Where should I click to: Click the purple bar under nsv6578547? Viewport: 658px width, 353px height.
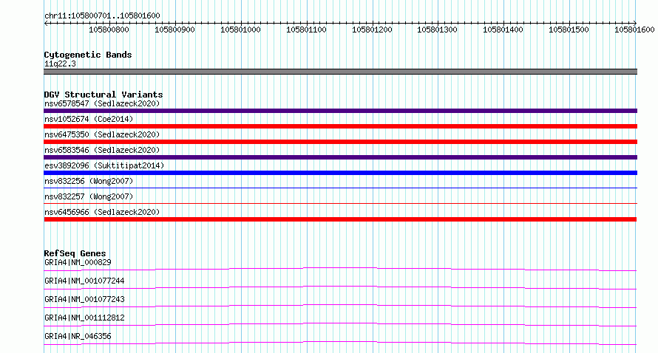click(340, 111)
